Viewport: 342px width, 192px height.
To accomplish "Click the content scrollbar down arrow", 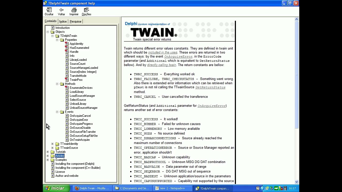I will pos(297,182).
